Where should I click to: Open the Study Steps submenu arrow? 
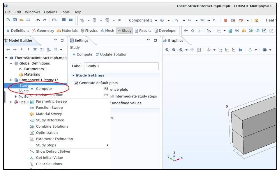click(107, 145)
